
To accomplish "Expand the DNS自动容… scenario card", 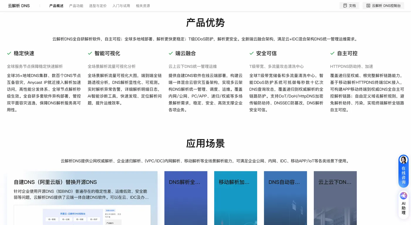I will click(x=285, y=198).
